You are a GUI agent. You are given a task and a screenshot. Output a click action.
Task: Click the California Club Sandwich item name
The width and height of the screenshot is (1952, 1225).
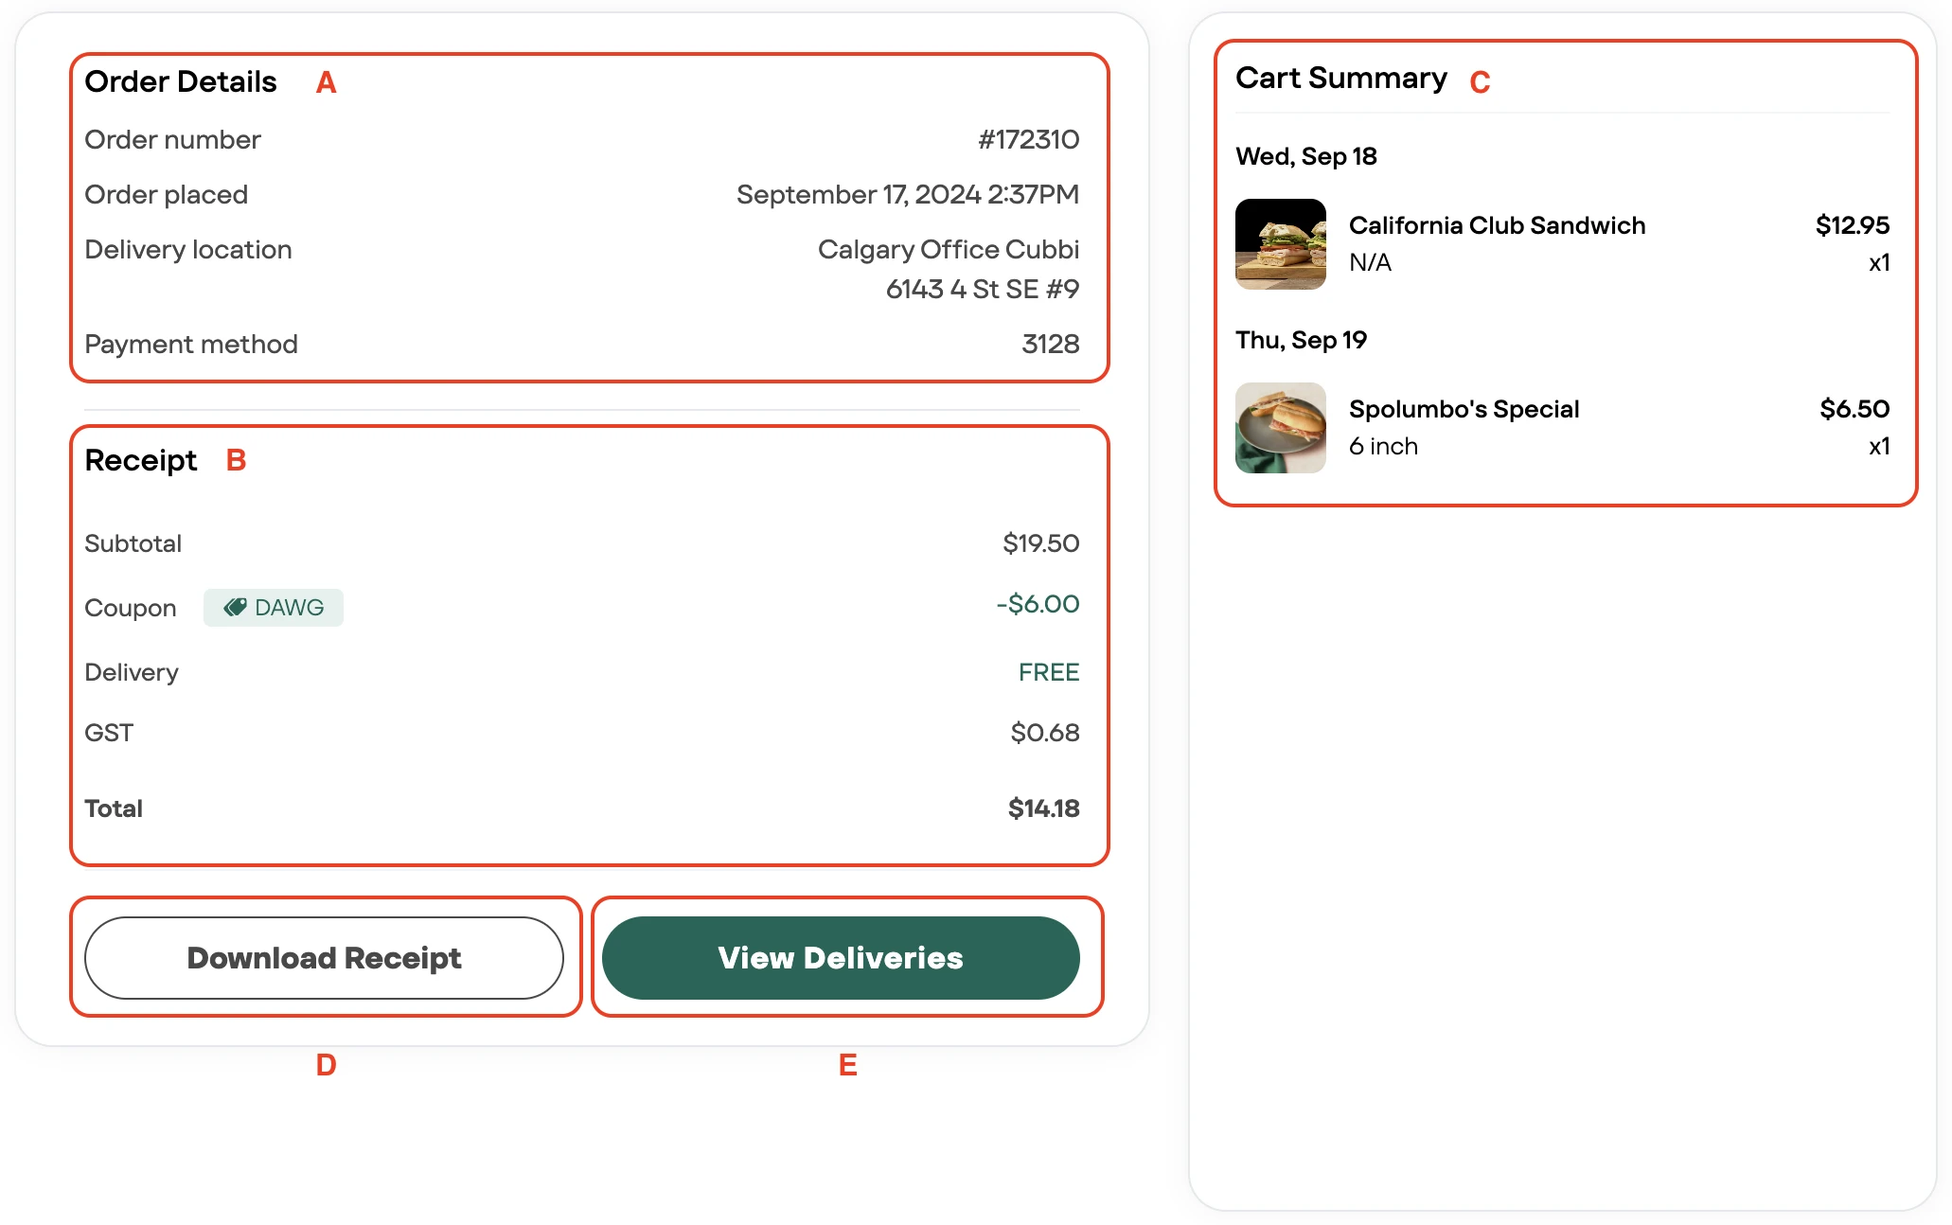[1497, 225]
